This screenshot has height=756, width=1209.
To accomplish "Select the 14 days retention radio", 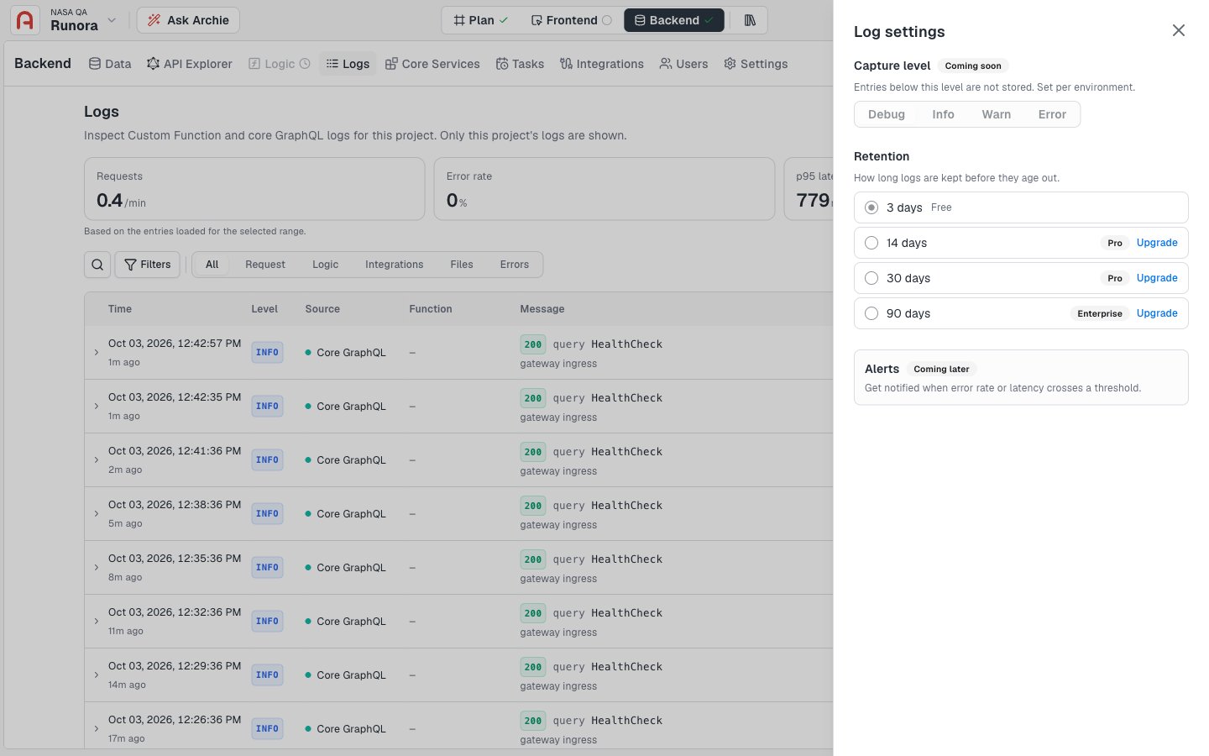I will [x=871, y=243].
